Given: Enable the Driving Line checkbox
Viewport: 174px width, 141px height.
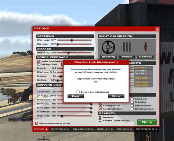Looking at the screenshot, I should [x=132, y=99].
